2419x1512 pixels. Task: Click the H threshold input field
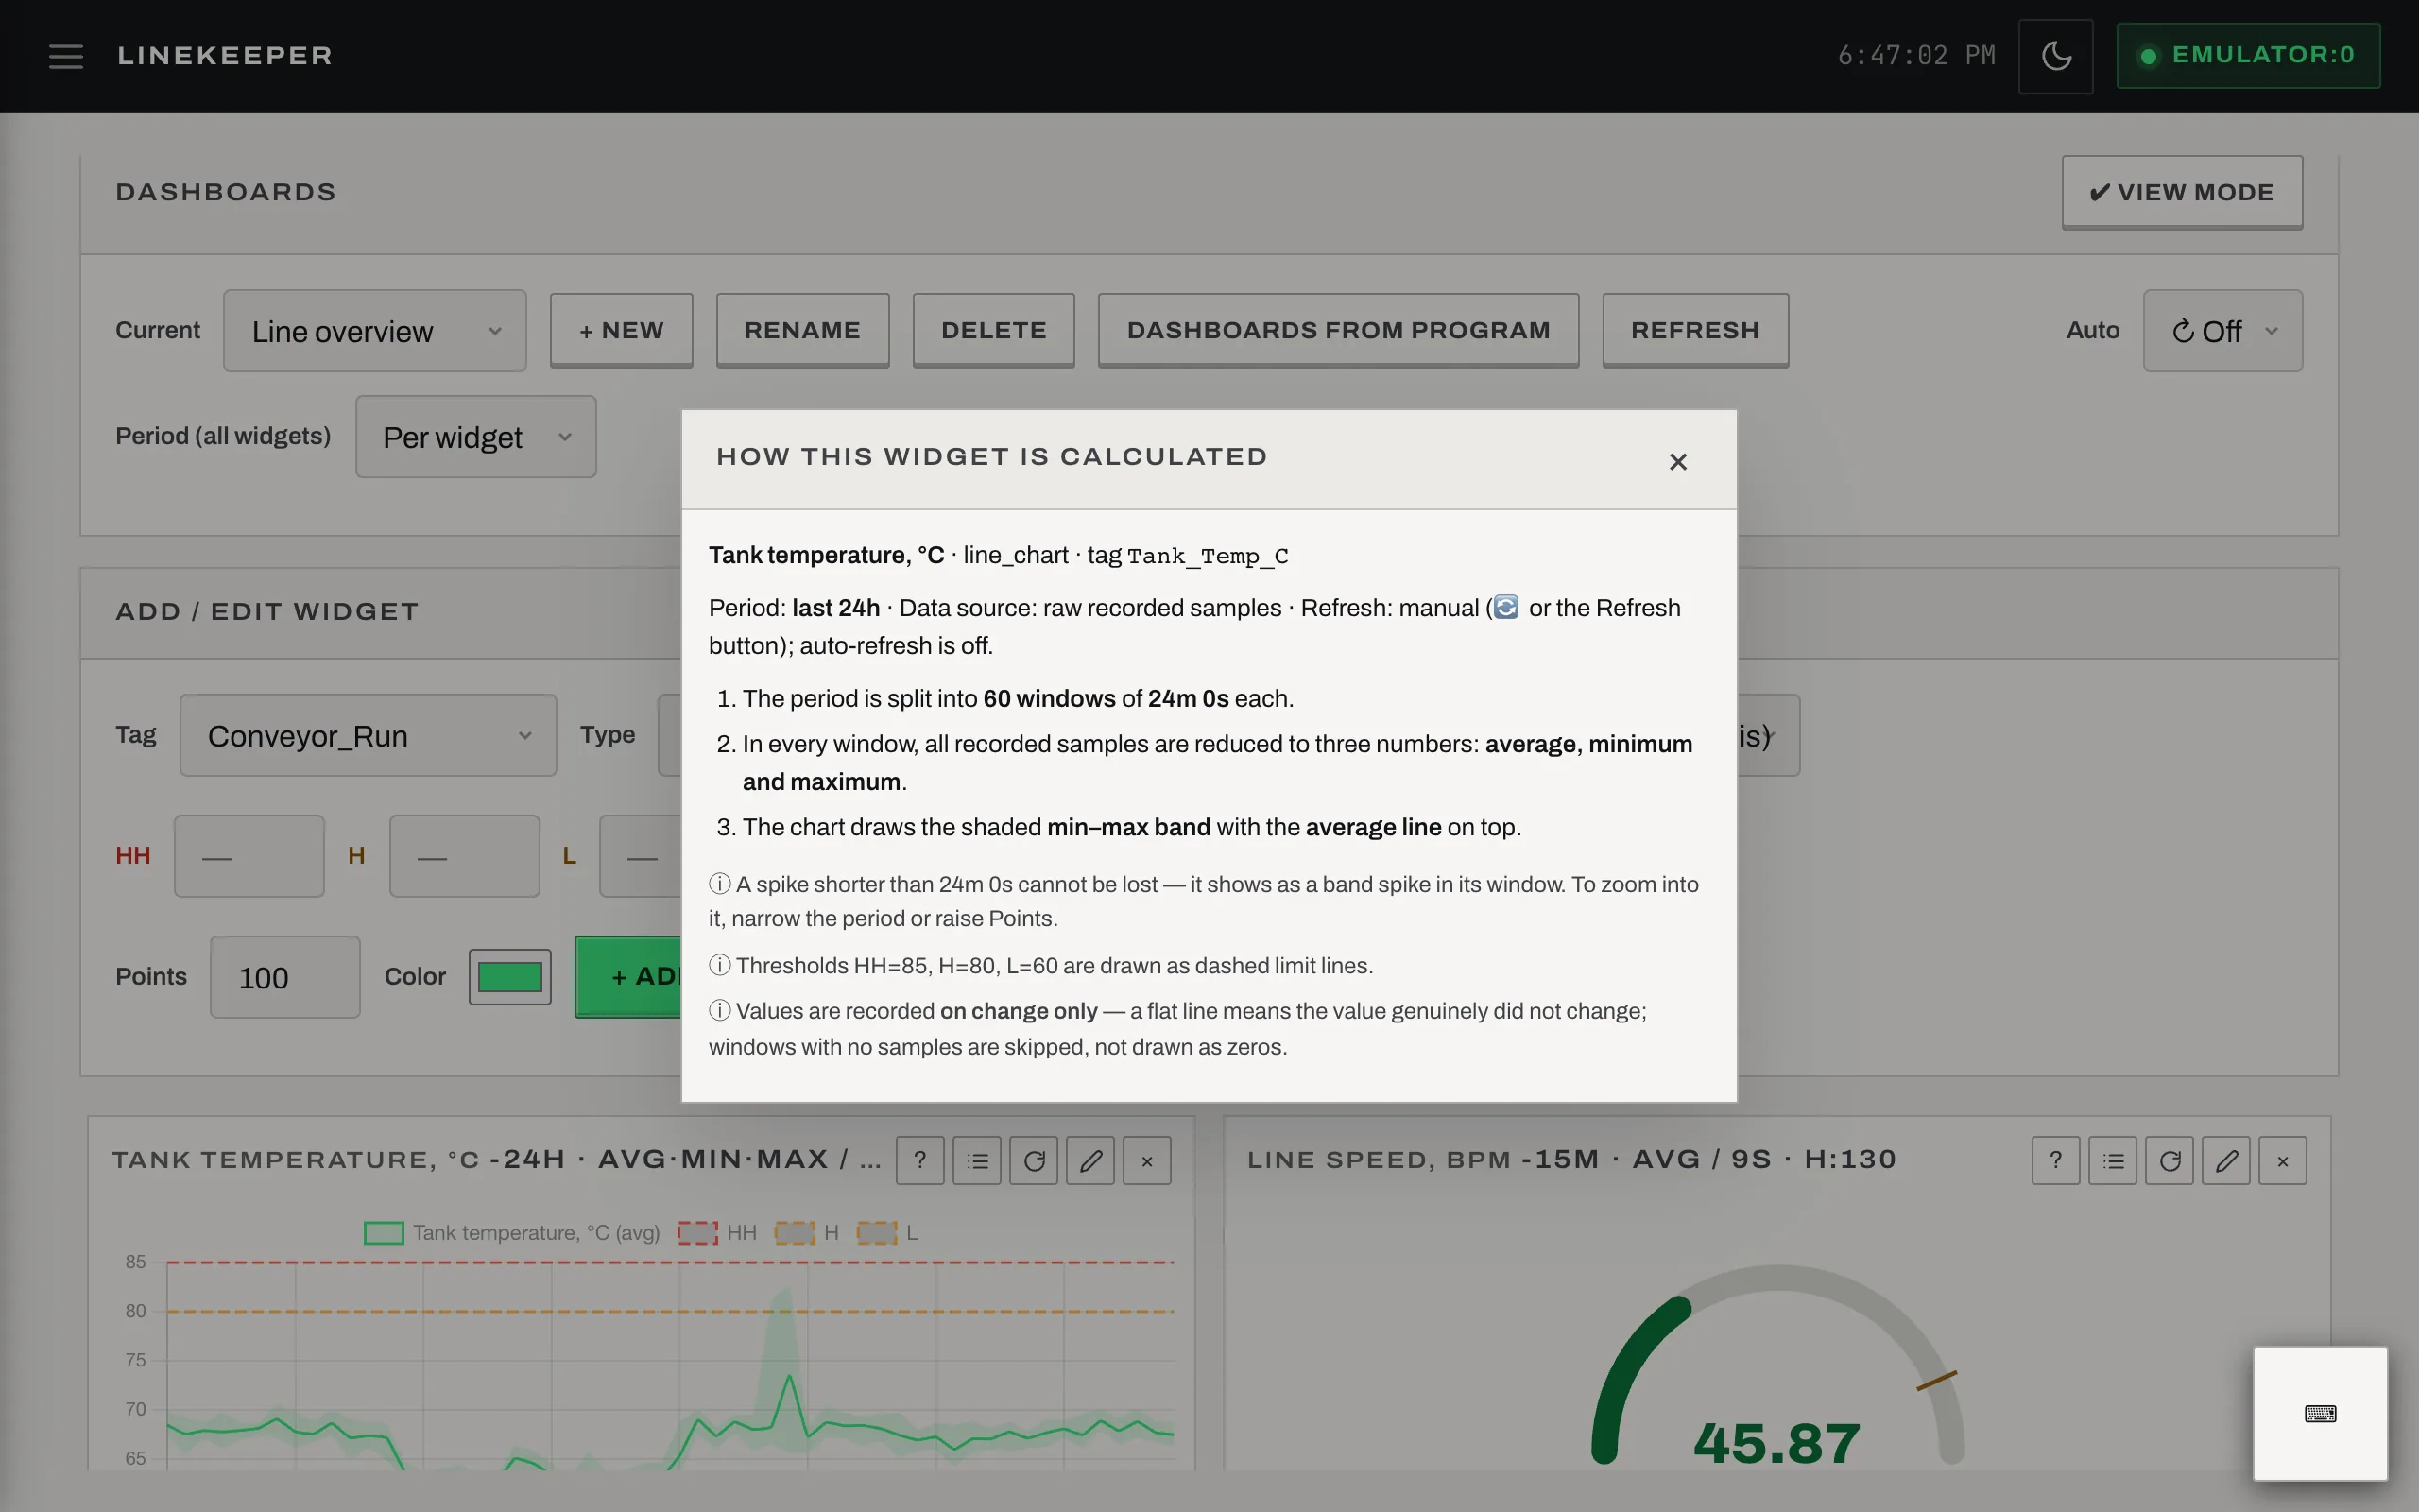(465, 856)
